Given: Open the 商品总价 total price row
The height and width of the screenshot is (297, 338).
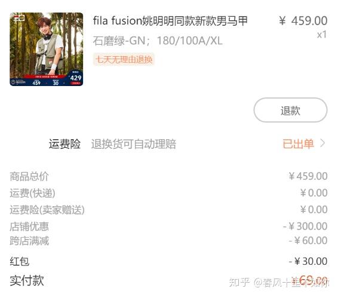Looking at the screenshot, I should pyautogui.click(x=168, y=176).
